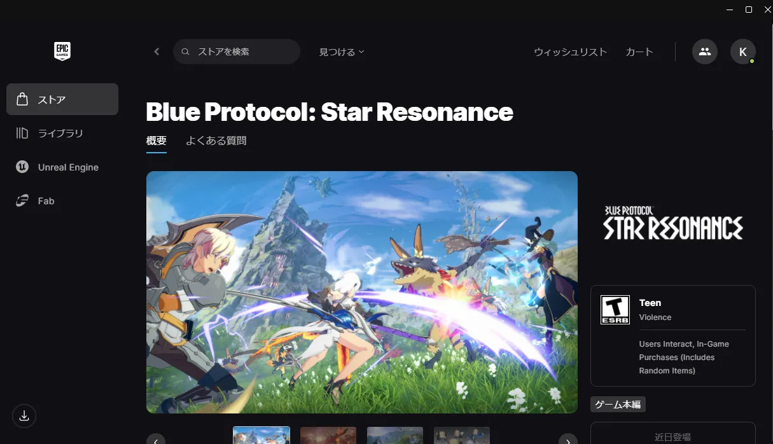Go back with the left arrow icon
773x444 pixels.
pyautogui.click(x=157, y=52)
